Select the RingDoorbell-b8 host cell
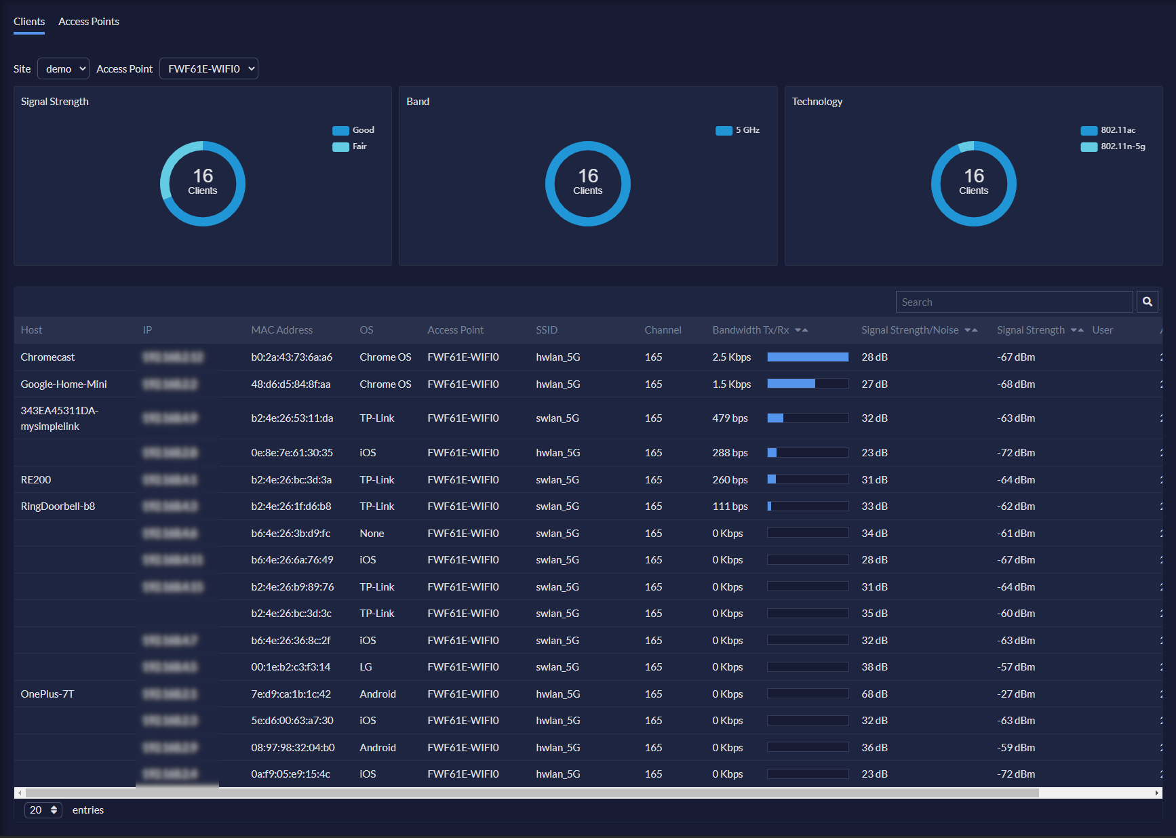This screenshot has width=1176, height=838. click(x=58, y=506)
